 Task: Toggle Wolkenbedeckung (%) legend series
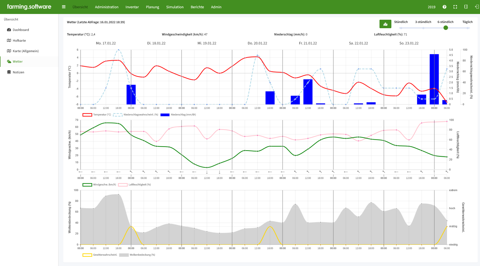point(137,255)
